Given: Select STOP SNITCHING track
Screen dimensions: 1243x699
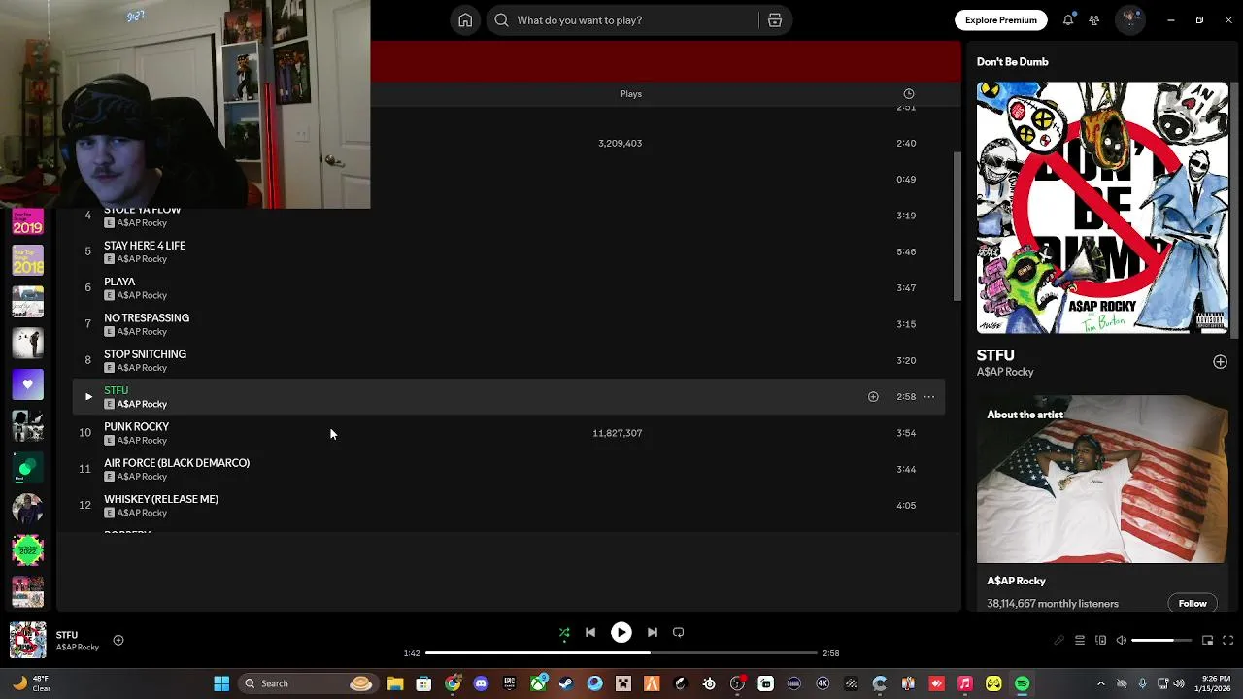Looking at the screenshot, I should [x=145, y=354].
